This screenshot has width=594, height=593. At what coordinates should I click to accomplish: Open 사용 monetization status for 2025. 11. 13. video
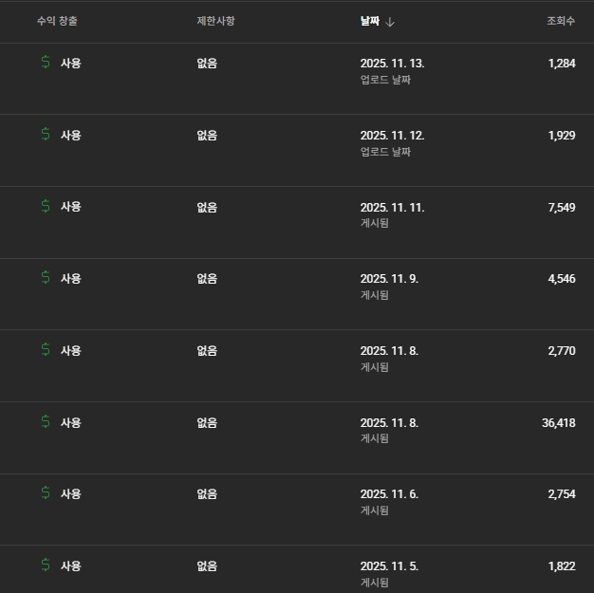pyautogui.click(x=71, y=64)
